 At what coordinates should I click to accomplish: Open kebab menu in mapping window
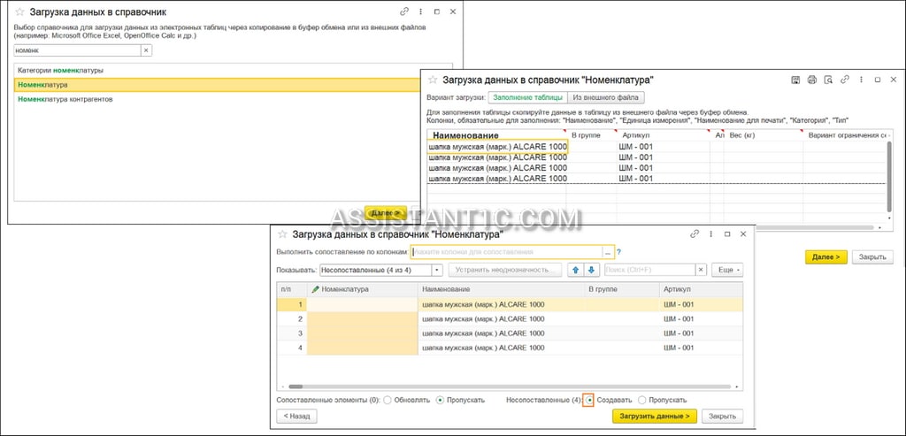[710, 234]
